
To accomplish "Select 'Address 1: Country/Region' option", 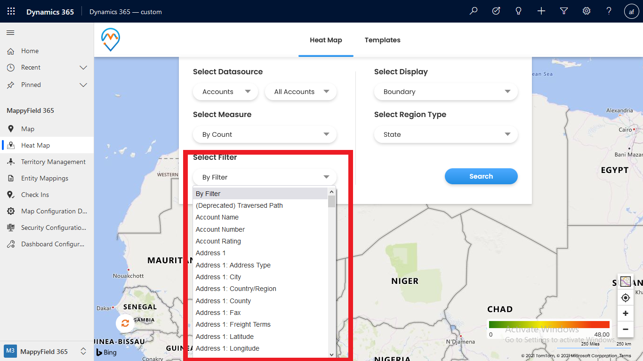I will point(260,289).
